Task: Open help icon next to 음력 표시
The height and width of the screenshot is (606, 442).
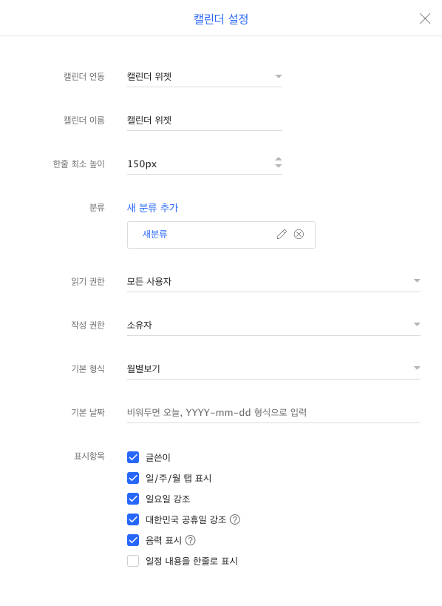Action: coord(190,540)
